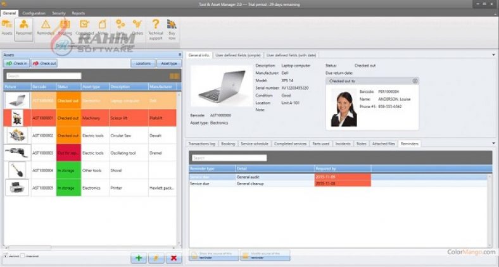Select the scissor lift thumbnail row
499x267 pixels.
(x=17, y=118)
